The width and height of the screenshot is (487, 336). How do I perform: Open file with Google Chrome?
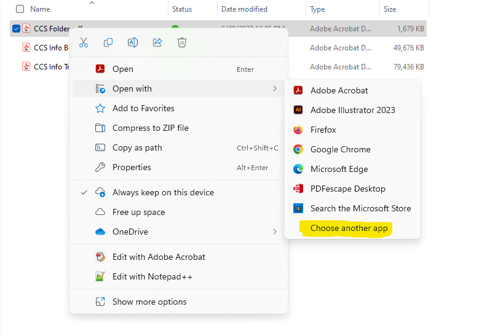[x=340, y=149]
